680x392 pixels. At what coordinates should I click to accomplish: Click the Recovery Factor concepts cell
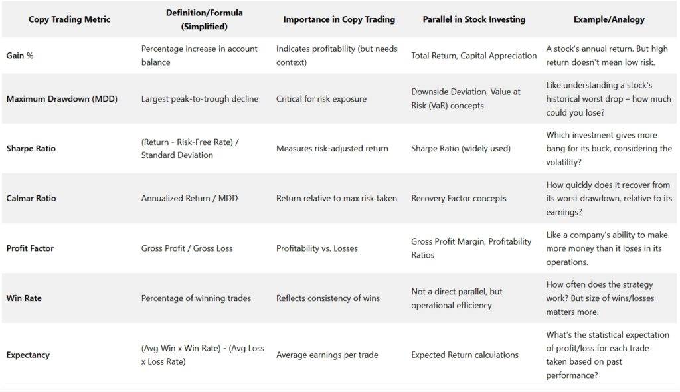pyautogui.click(x=459, y=198)
